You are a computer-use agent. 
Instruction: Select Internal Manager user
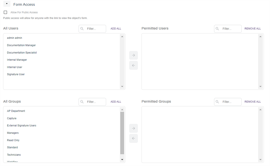click(x=17, y=60)
